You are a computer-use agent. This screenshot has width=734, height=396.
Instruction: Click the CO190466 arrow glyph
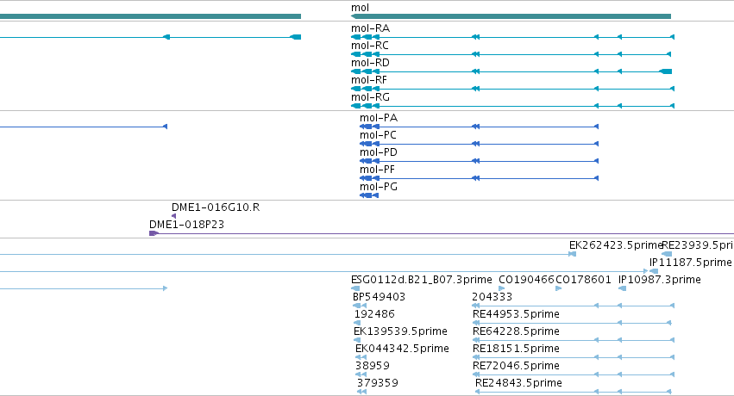(502, 288)
